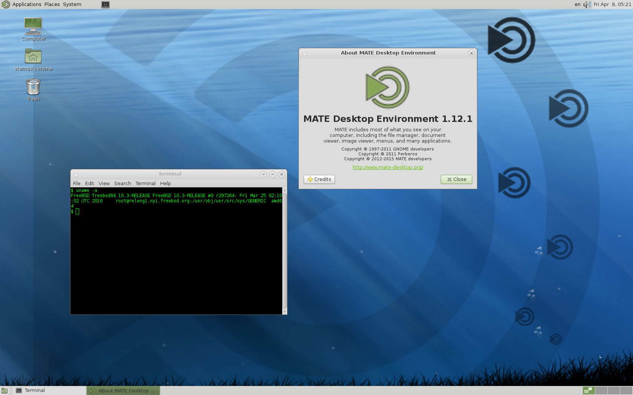Open the Edit menu in Terminal

(x=89, y=183)
